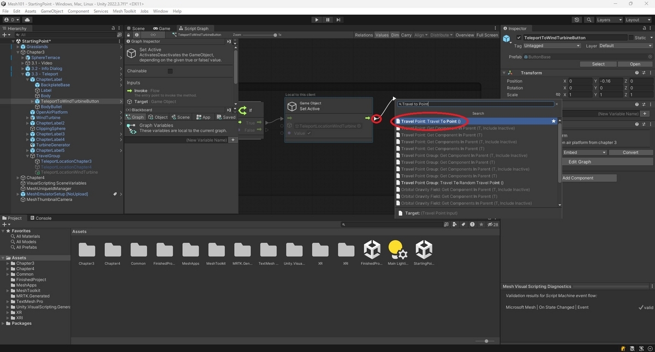
Task: Open the Unity Cloud icon
Action: [27, 20]
